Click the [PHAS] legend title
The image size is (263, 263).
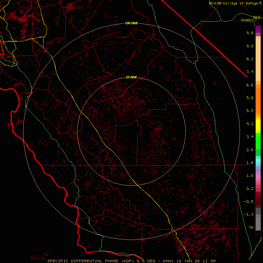point(247,20)
